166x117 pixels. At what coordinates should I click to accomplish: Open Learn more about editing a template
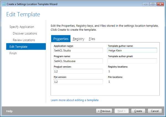coord(75,100)
